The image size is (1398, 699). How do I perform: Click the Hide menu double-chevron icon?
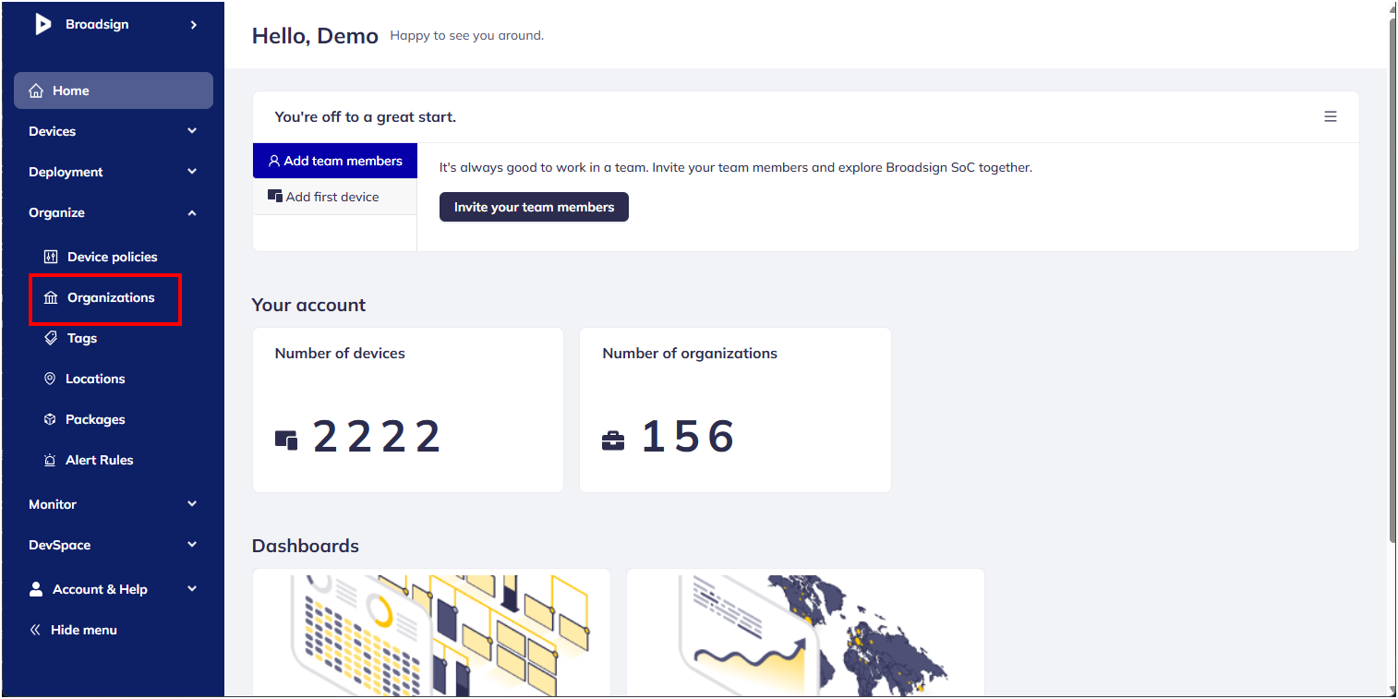pos(35,630)
